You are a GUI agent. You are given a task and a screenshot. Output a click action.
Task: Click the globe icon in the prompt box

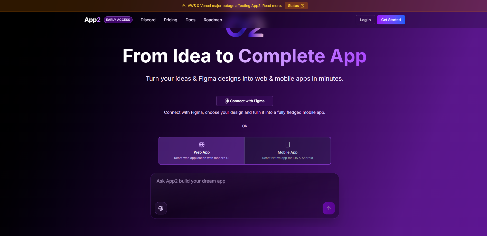[161, 208]
